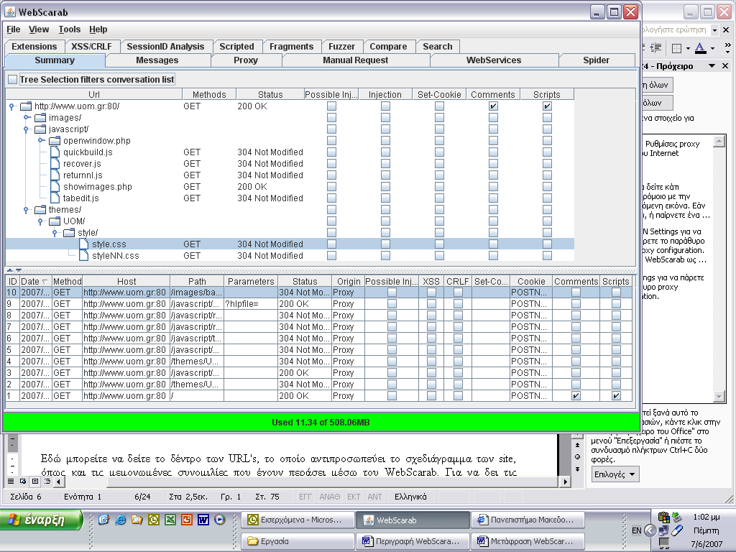Screen dimensions: 736x552
Task: Open the quick launch folder icon
Action: pos(137,520)
